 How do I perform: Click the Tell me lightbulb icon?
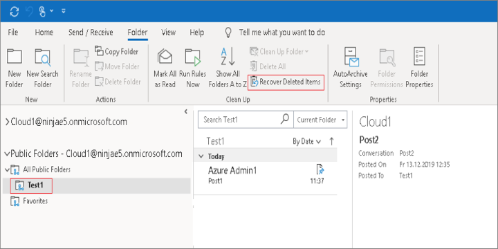[x=228, y=32]
